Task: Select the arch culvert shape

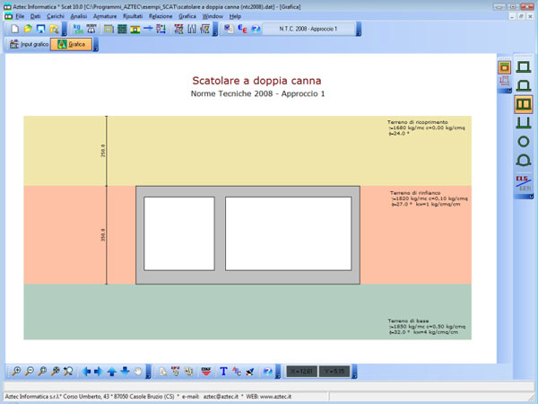Action: (x=524, y=160)
